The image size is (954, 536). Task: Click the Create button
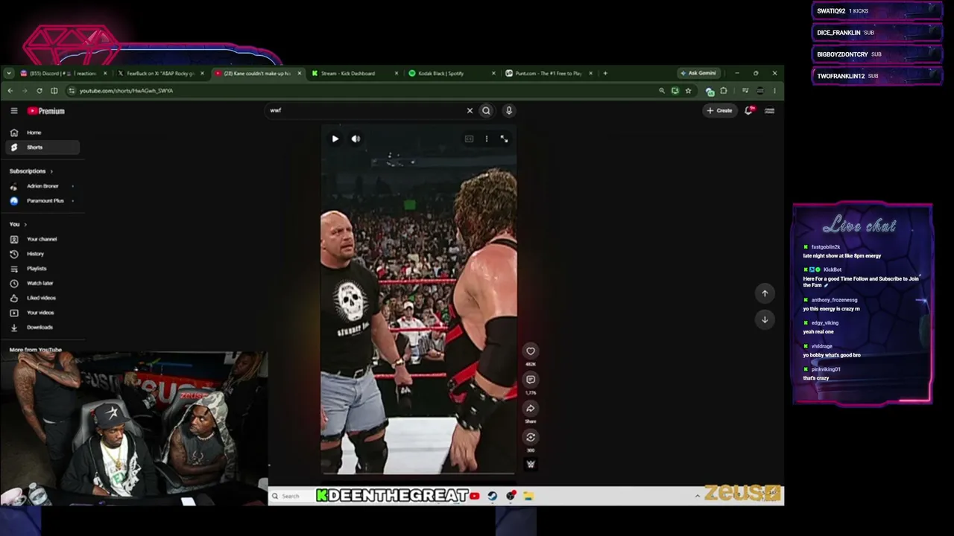(x=719, y=111)
